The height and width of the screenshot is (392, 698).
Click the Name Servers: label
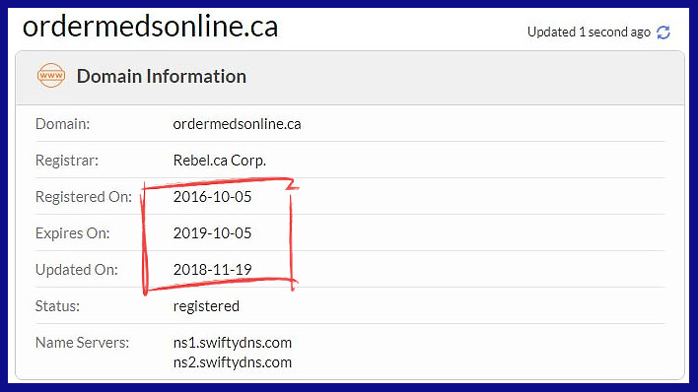[x=83, y=343]
